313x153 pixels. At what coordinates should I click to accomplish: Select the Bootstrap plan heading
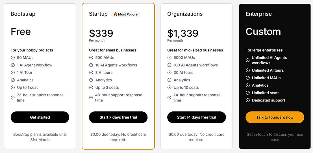[23, 14]
